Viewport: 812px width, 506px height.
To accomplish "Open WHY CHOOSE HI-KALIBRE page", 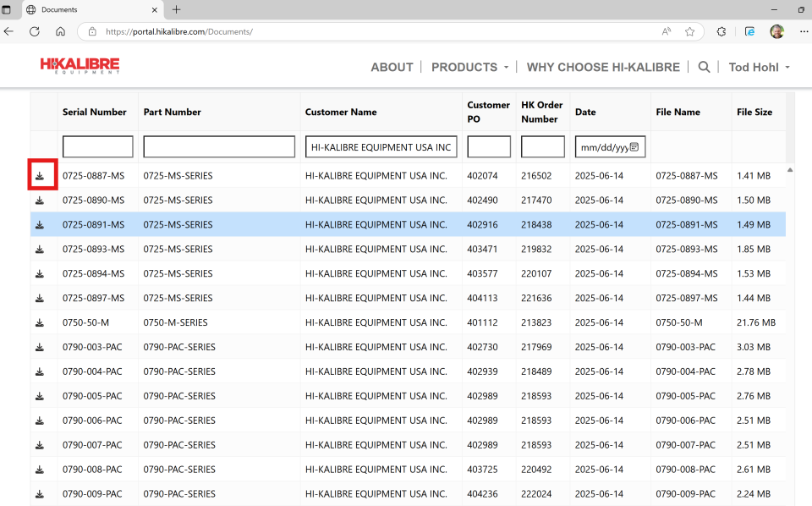I will pos(603,67).
